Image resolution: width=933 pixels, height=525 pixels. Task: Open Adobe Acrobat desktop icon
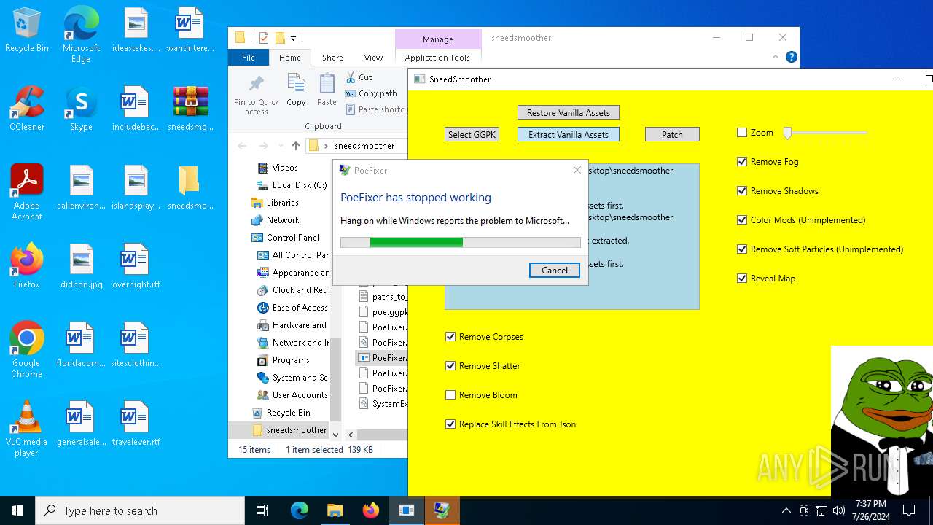(27, 192)
